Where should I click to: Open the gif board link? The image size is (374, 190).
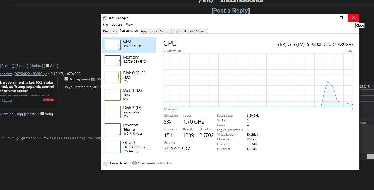(23, 138)
